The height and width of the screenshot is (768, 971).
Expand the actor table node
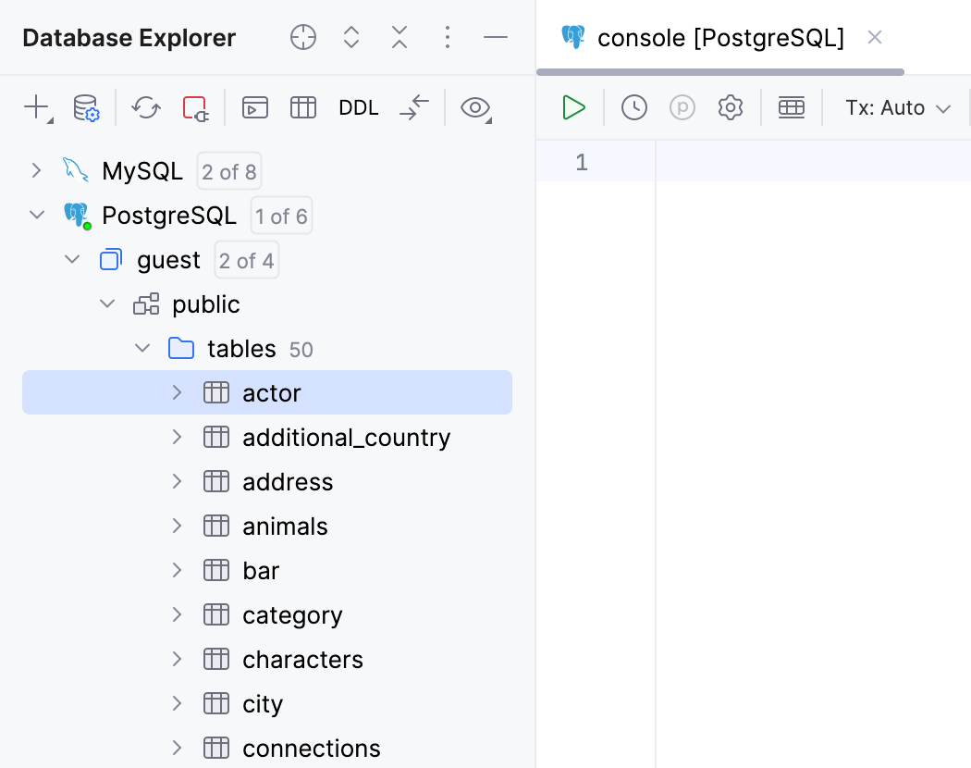point(176,392)
